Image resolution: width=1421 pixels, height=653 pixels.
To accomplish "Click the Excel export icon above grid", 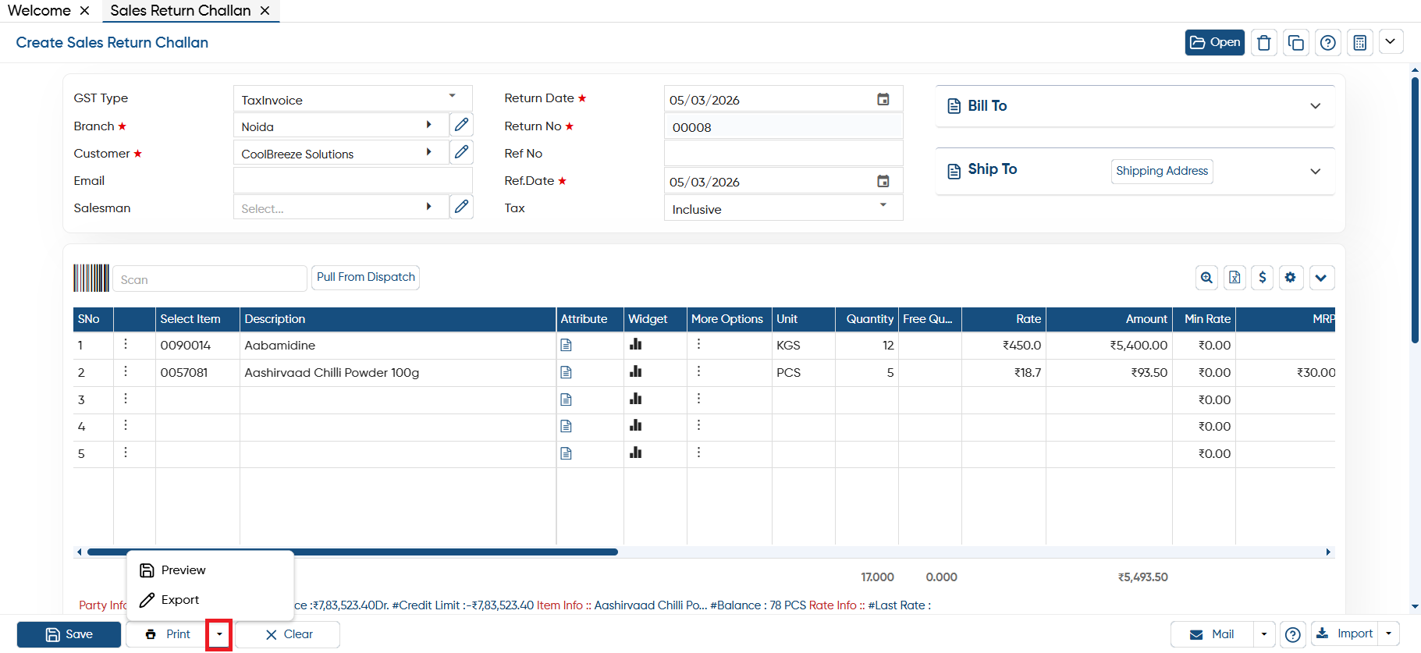I will point(1234,278).
